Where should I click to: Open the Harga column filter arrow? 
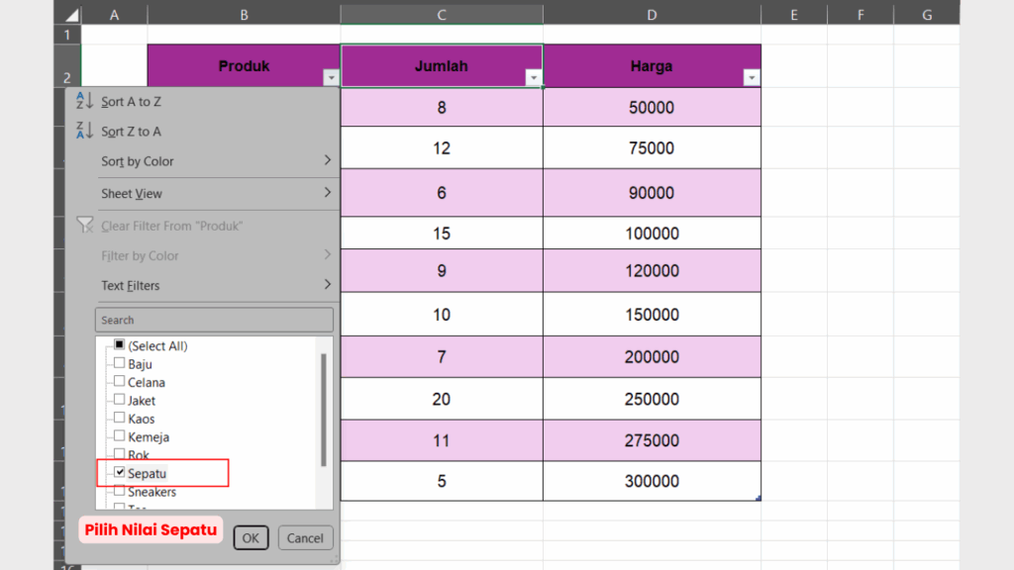point(751,78)
